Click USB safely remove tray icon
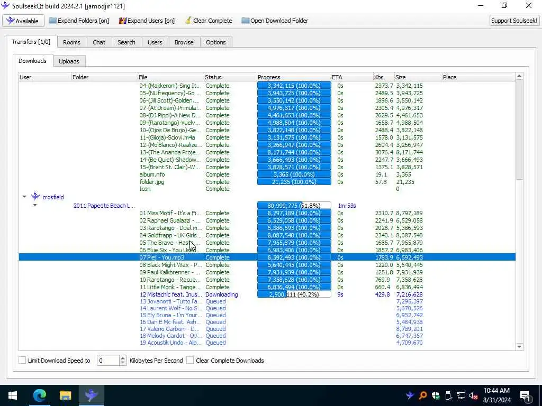This screenshot has height=406, width=542. click(x=448, y=395)
